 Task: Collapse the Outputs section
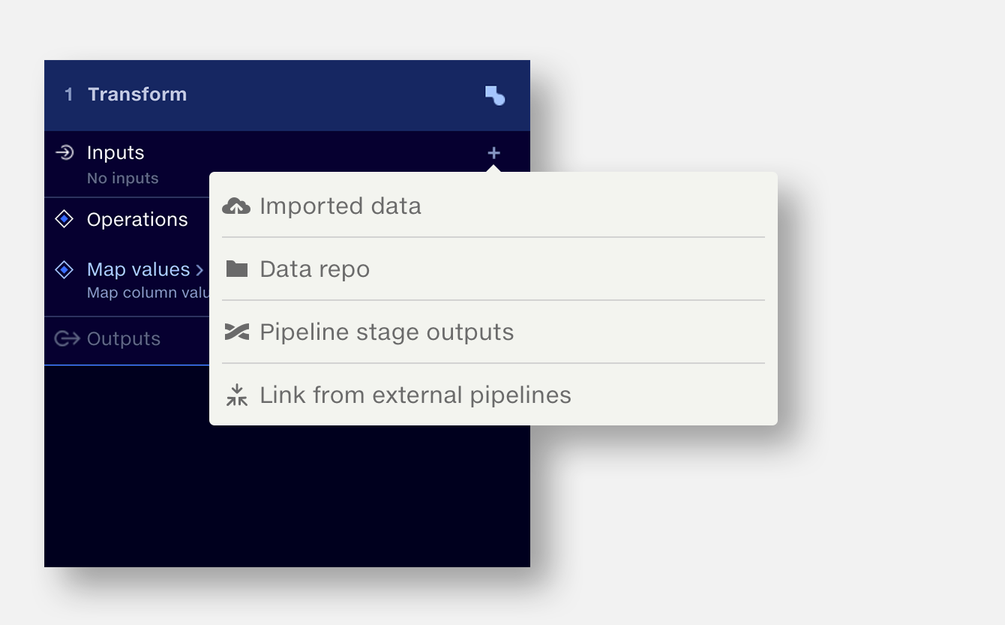pyautogui.click(x=123, y=339)
